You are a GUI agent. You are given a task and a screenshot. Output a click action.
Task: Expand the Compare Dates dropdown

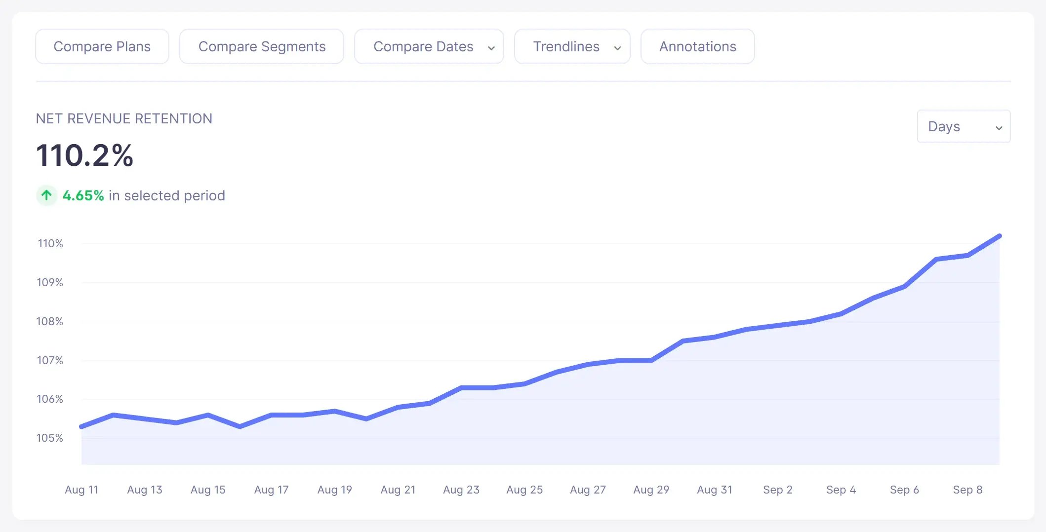tap(429, 46)
